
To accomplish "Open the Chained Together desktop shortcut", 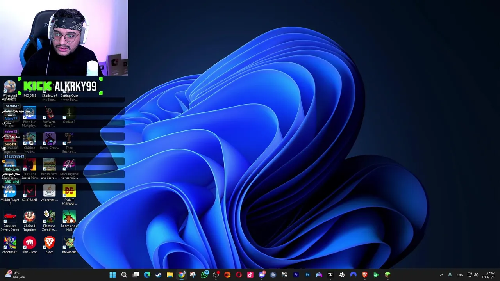I will click(x=29, y=221).
